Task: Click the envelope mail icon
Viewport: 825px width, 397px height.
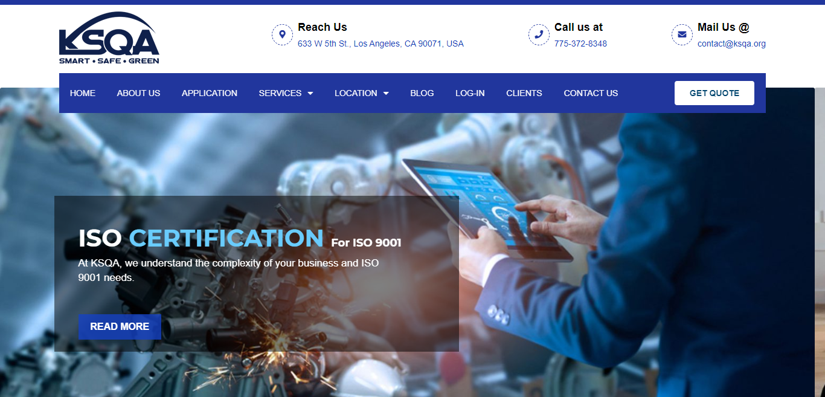Action: [682, 35]
